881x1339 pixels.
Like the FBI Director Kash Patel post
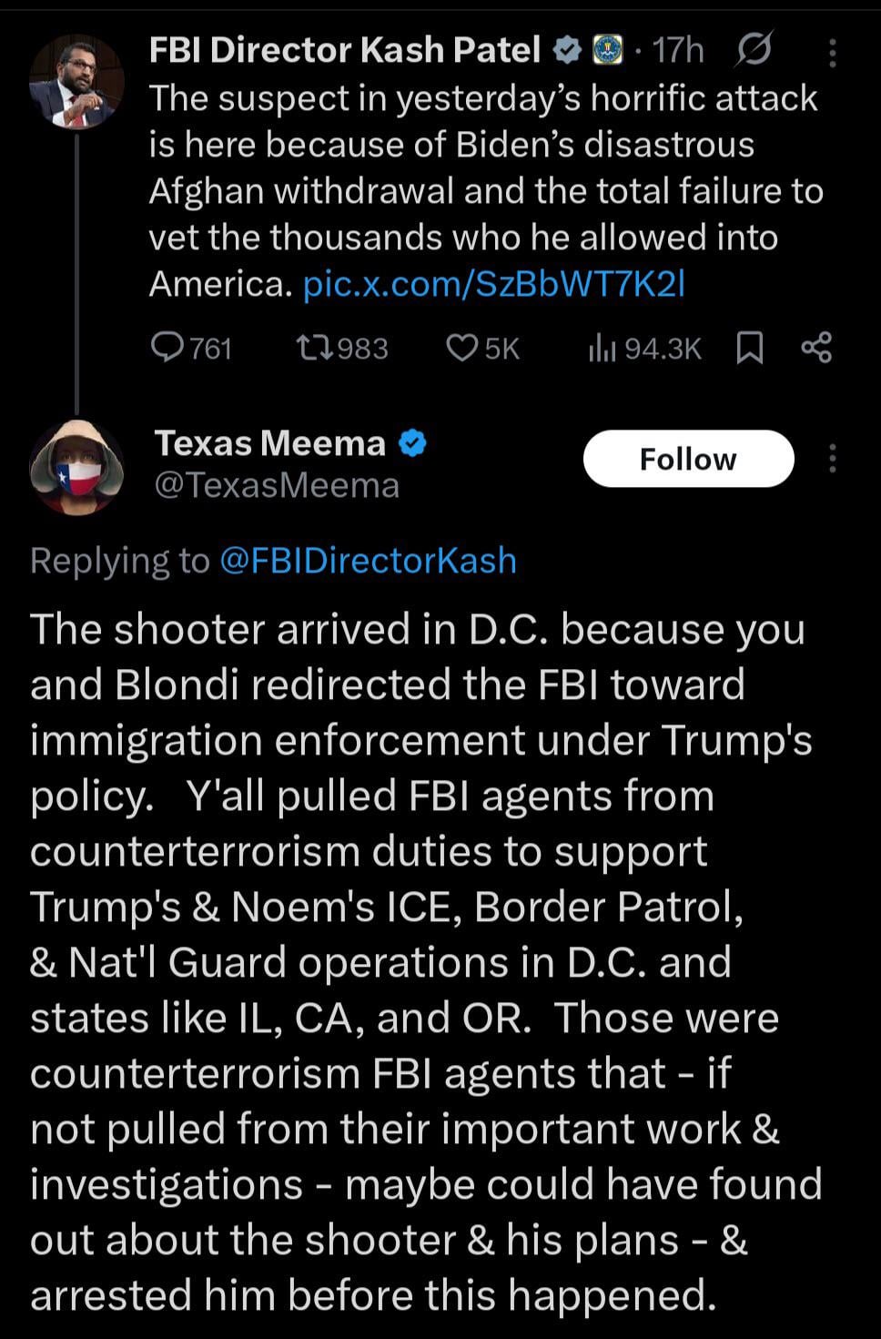coord(462,348)
